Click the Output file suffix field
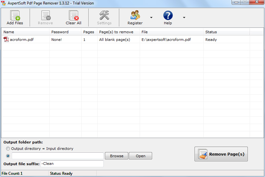The height and width of the screenshot is (177, 265). click(x=72, y=164)
